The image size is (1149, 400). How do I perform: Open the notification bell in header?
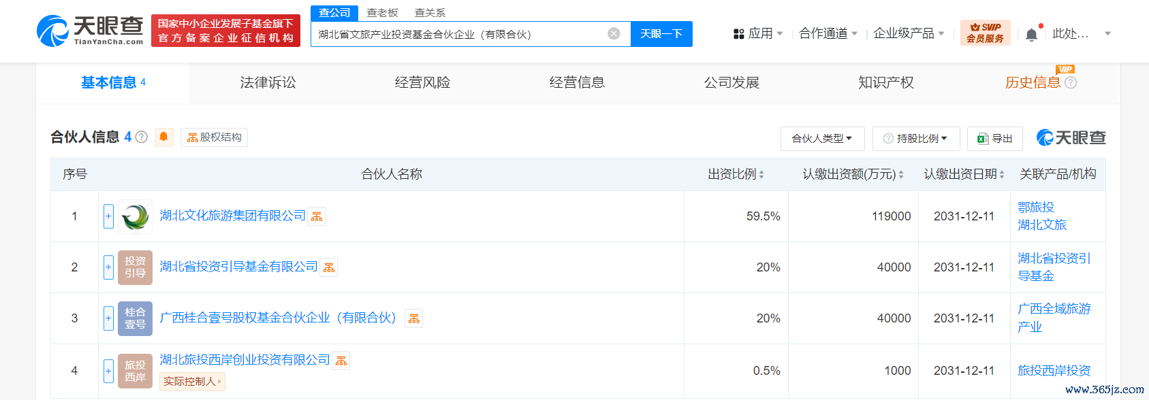click(1032, 34)
